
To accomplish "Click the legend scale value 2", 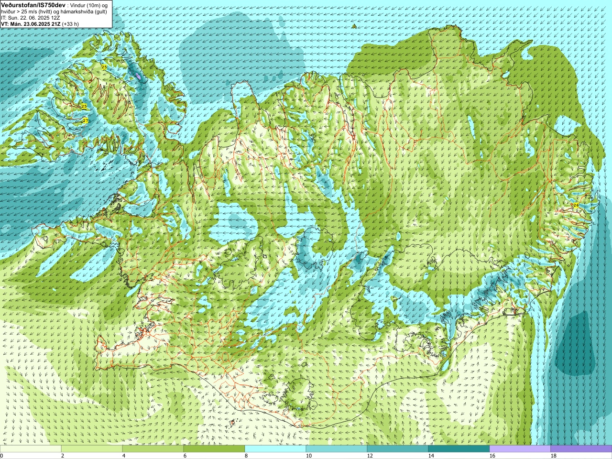I will (x=63, y=456).
